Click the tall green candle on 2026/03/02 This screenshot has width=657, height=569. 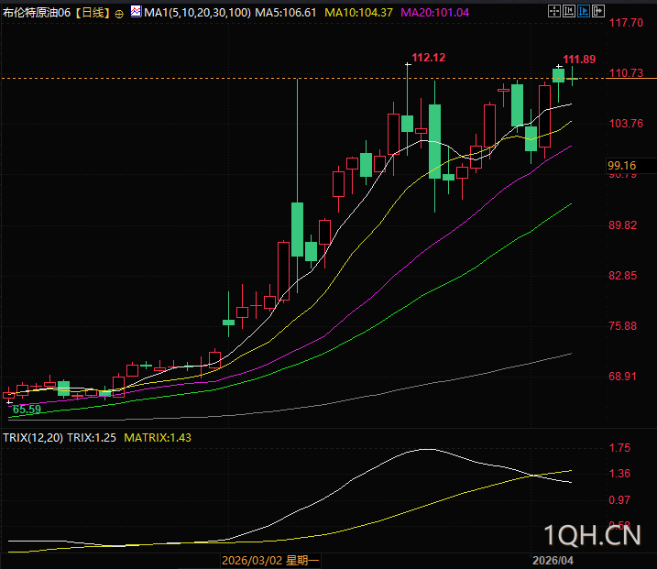pyautogui.click(x=228, y=323)
